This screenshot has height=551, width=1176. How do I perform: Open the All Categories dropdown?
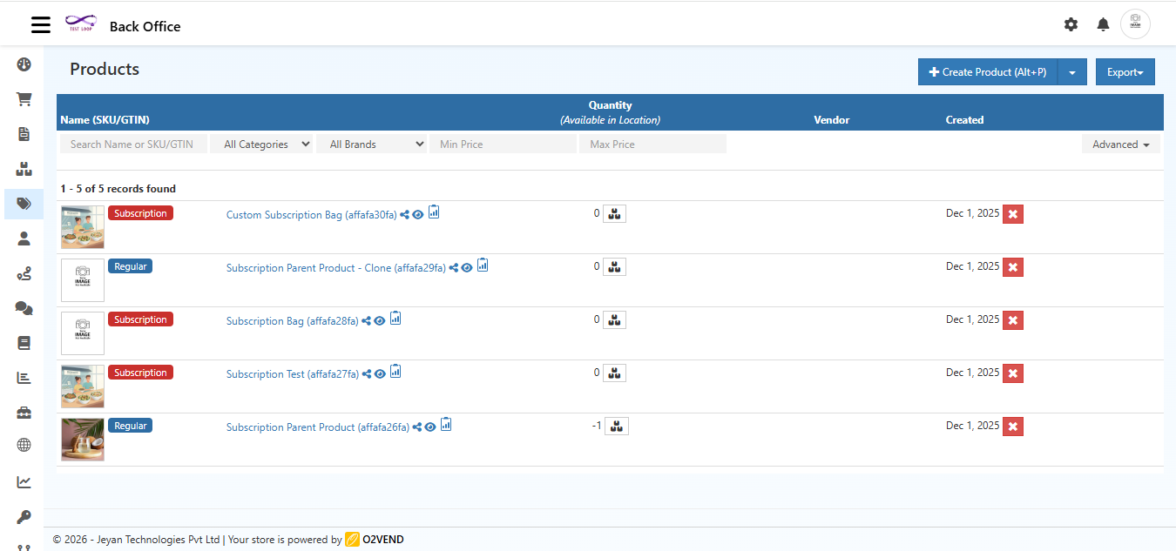[x=261, y=143]
